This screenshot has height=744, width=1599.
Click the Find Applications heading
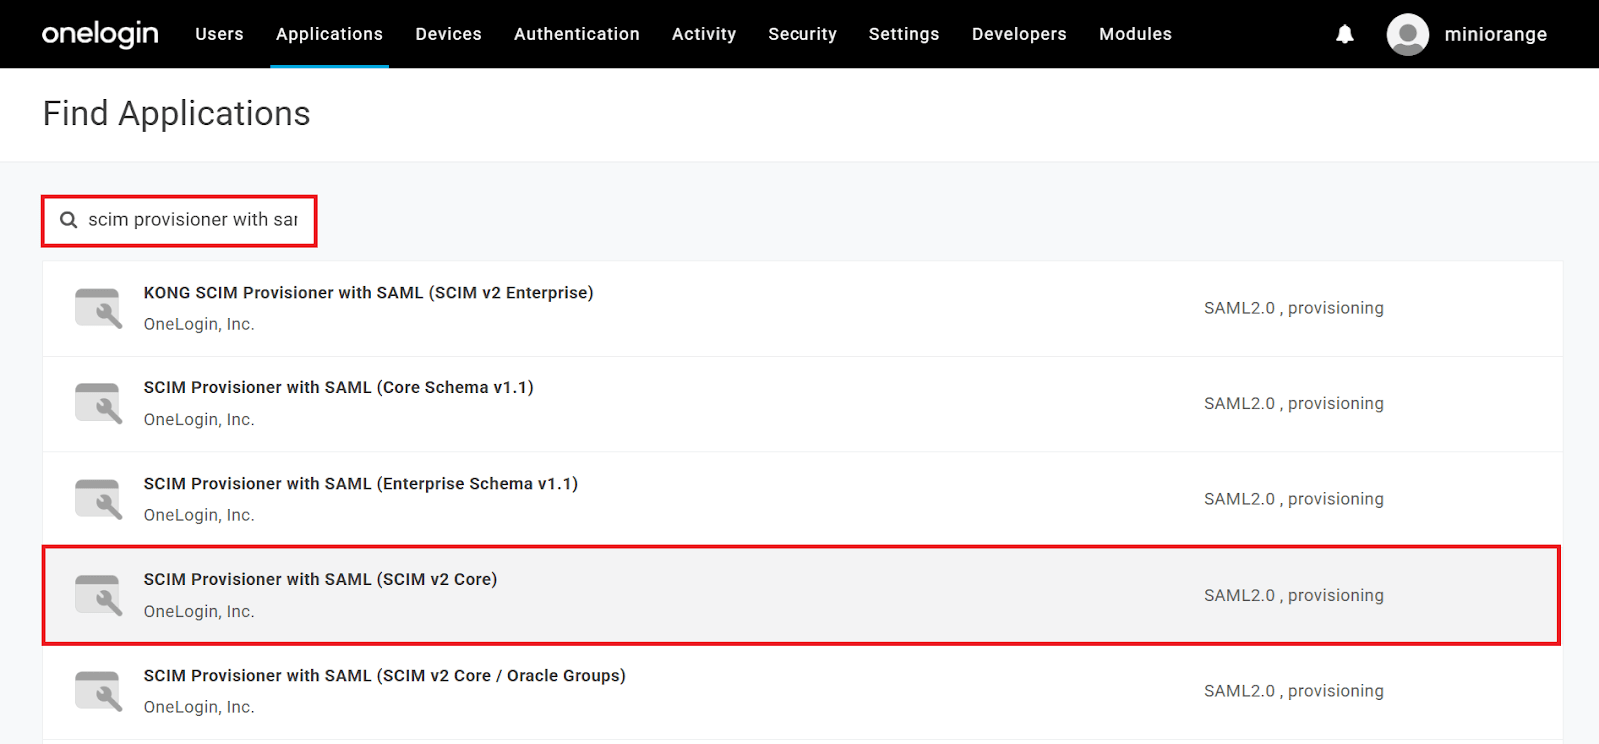click(176, 114)
